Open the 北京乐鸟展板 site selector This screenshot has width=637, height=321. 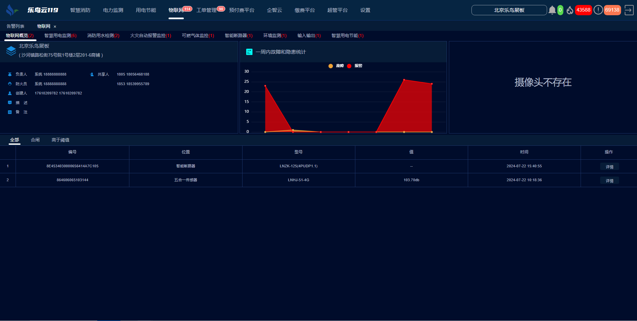[509, 10]
